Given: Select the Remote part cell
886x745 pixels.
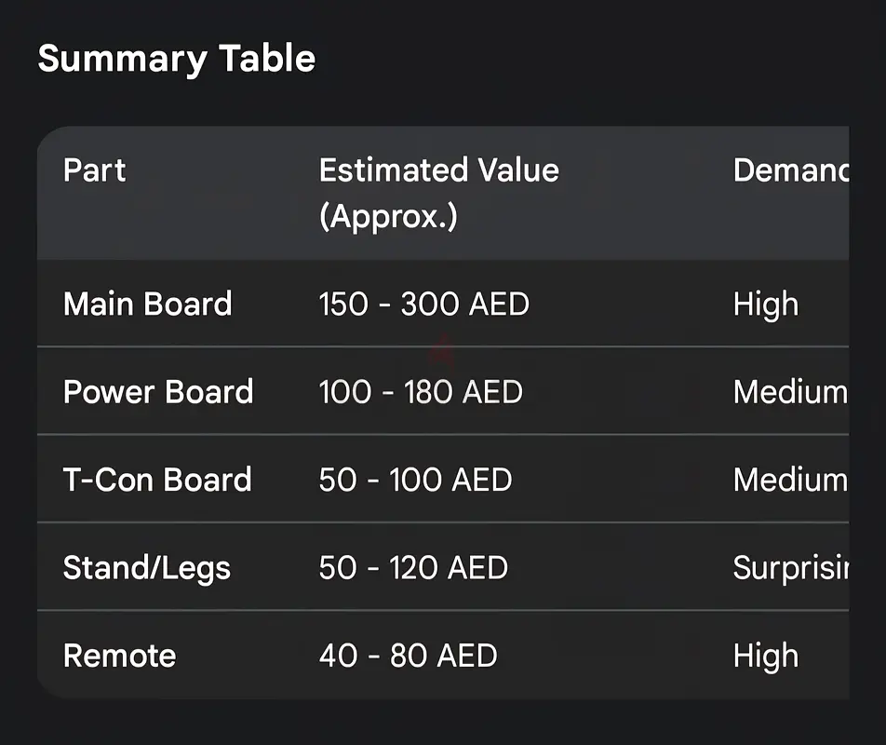Looking at the screenshot, I should 119,656.
